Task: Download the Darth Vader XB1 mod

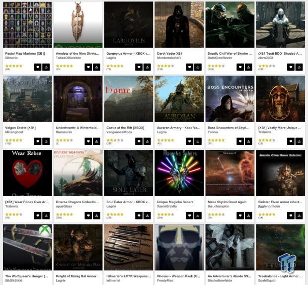Action: 198,67
